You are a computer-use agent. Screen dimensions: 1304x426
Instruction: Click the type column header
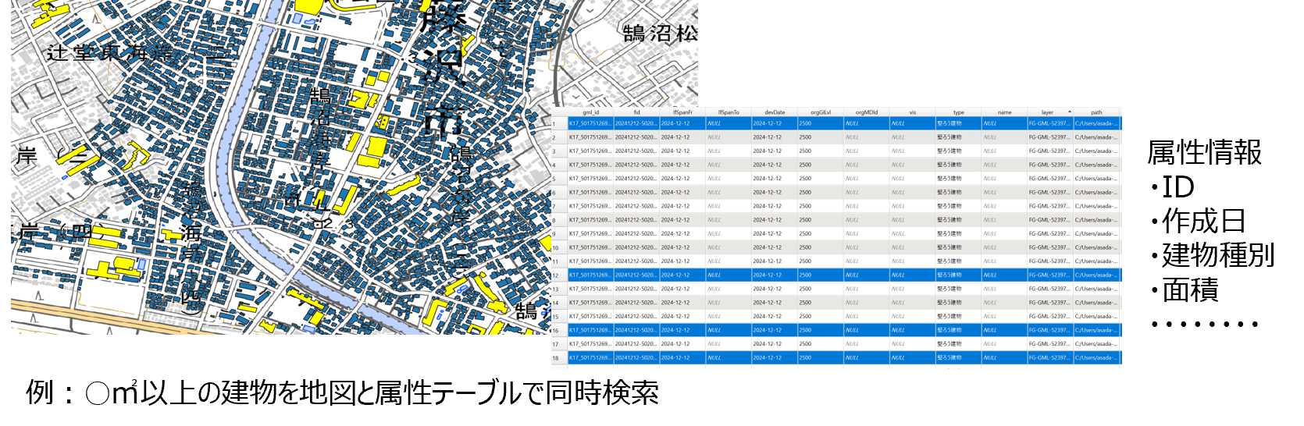click(x=958, y=112)
